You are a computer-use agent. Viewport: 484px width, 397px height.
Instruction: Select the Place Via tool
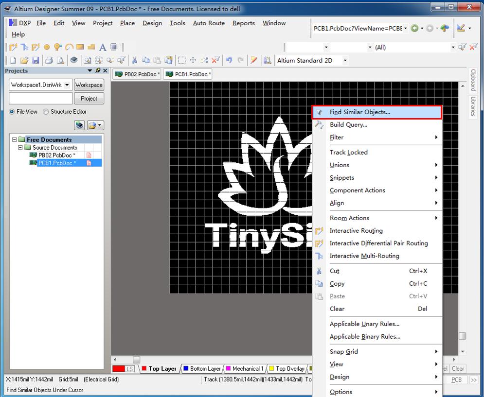58,47
